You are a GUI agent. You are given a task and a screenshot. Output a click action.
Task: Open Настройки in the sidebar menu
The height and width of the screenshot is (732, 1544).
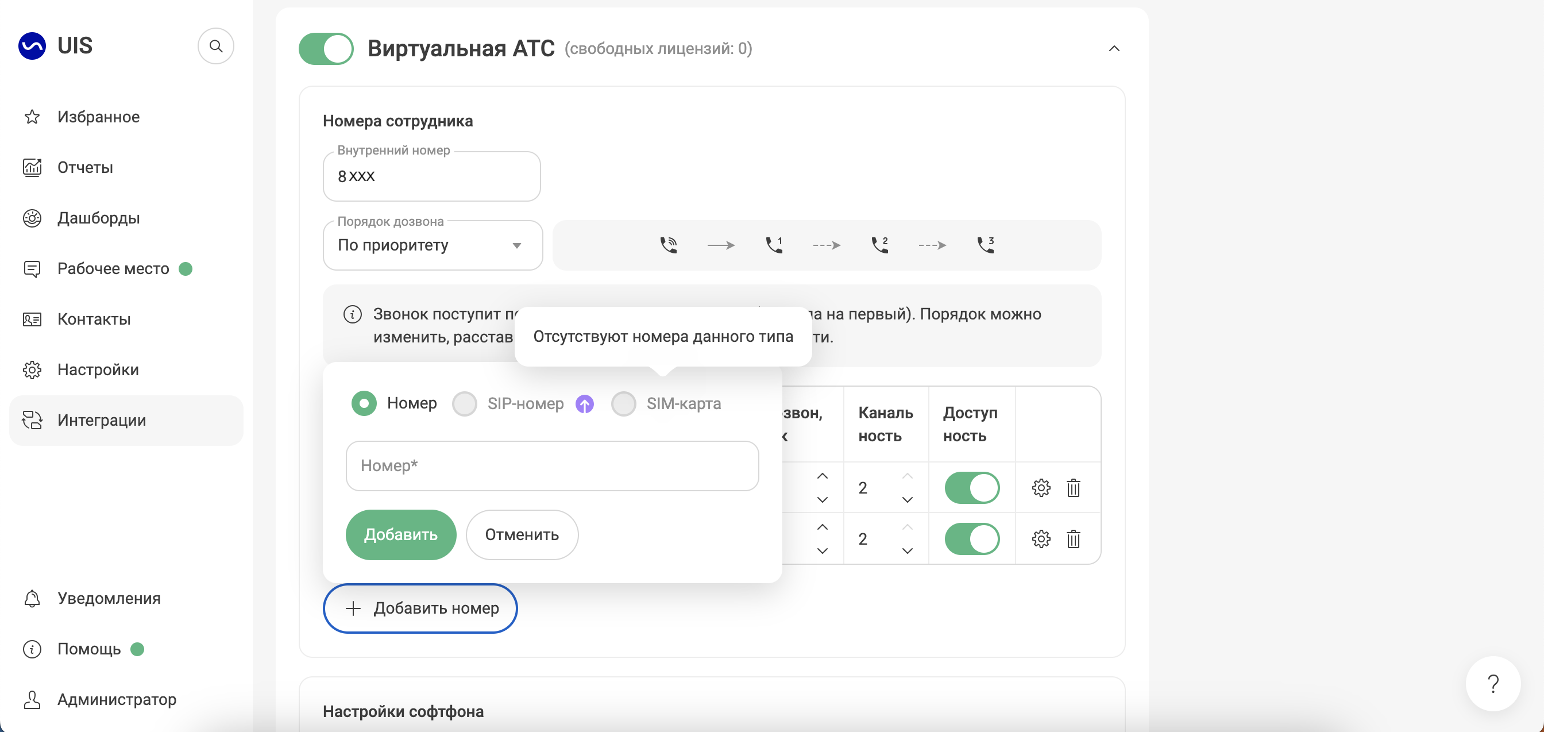(98, 370)
